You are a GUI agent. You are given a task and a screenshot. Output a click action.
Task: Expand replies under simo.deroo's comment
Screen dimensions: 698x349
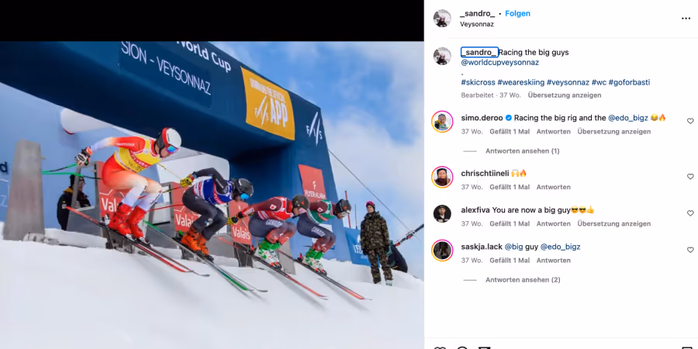[x=522, y=151]
